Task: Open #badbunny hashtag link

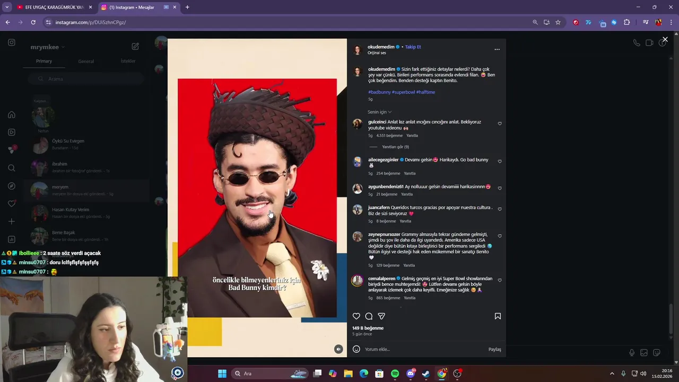Action: (x=379, y=92)
